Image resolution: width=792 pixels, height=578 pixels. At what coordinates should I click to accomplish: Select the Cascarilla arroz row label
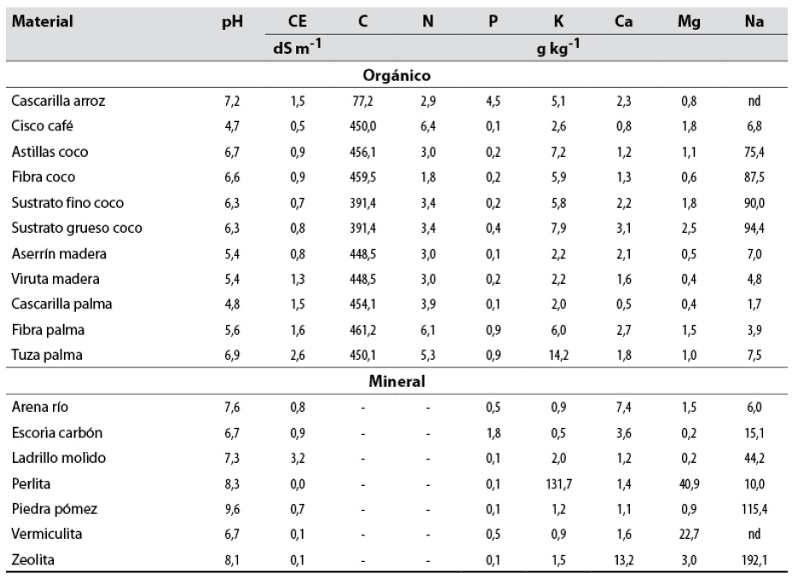click(58, 101)
